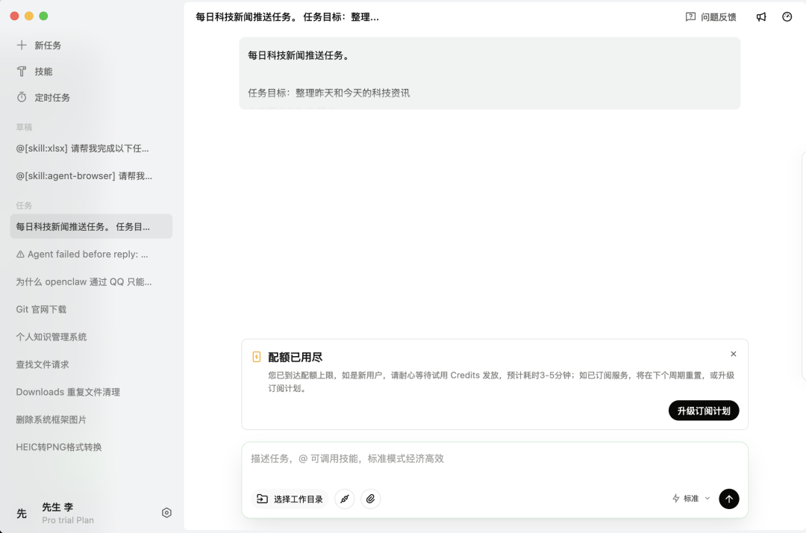Open settings gear beside user name
The image size is (806, 533).
click(x=166, y=513)
